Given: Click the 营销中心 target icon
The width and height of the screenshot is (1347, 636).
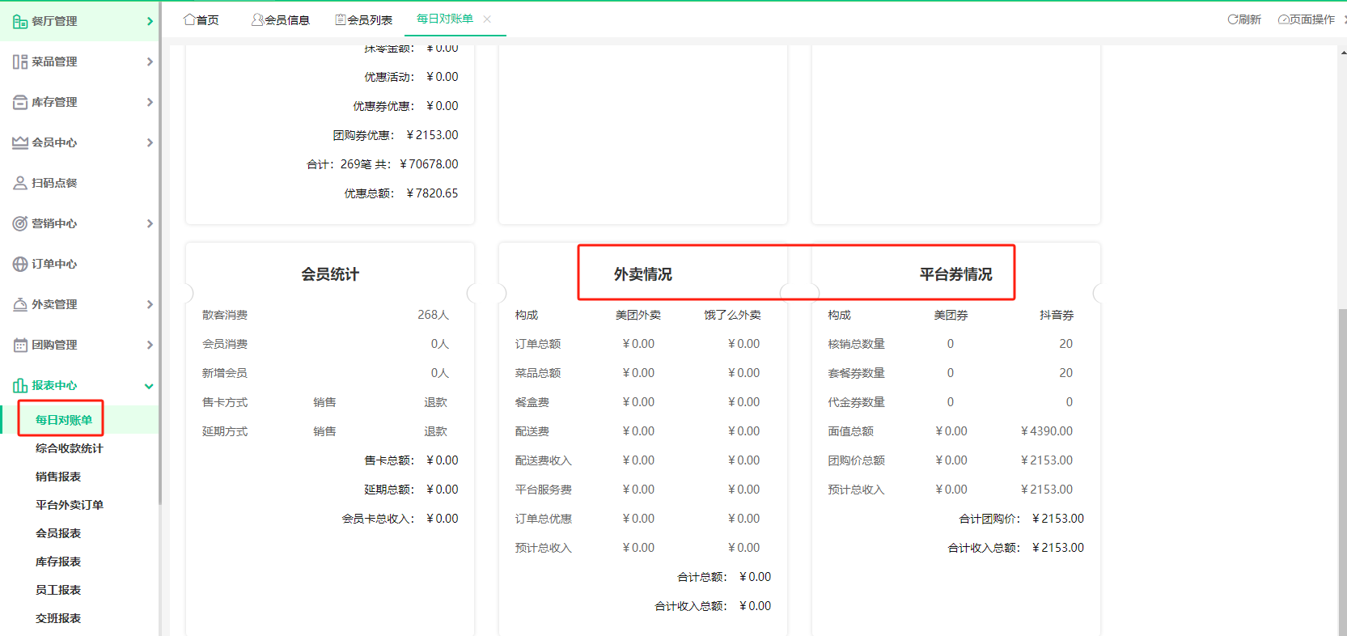Looking at the screenshot, I should coord(19,223).
